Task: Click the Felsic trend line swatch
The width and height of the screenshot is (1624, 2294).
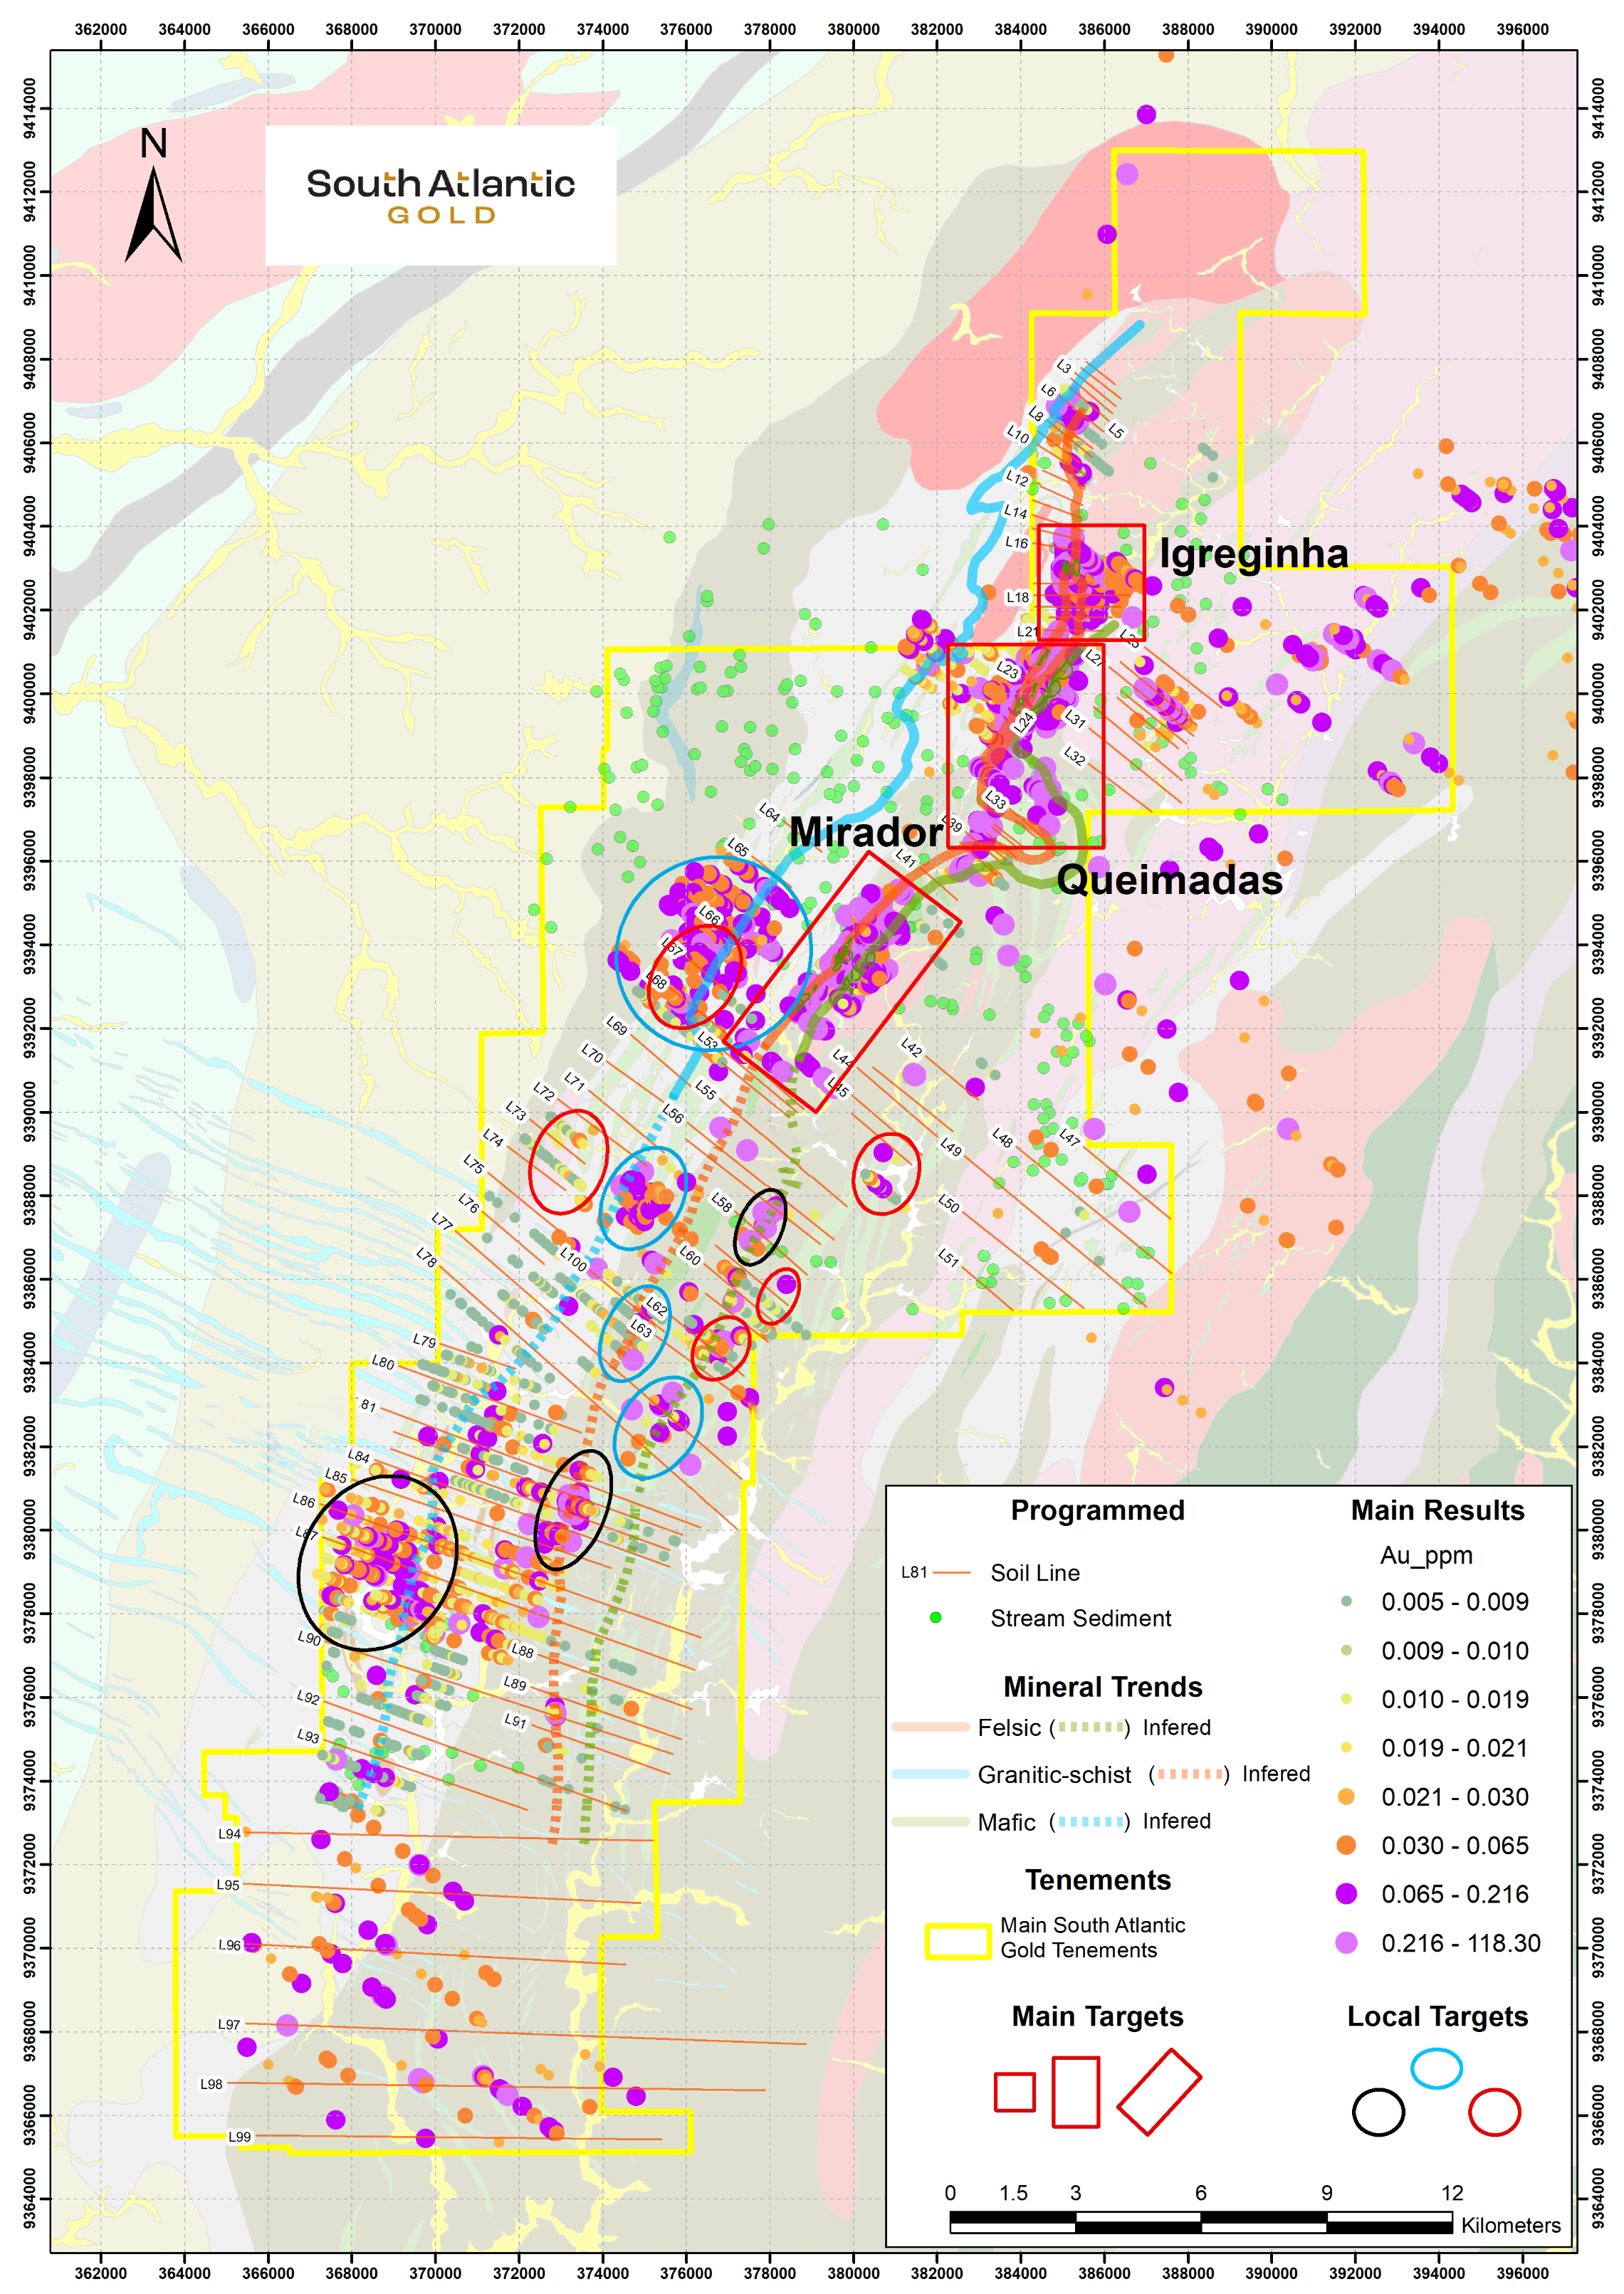Action: (930, 1726)
